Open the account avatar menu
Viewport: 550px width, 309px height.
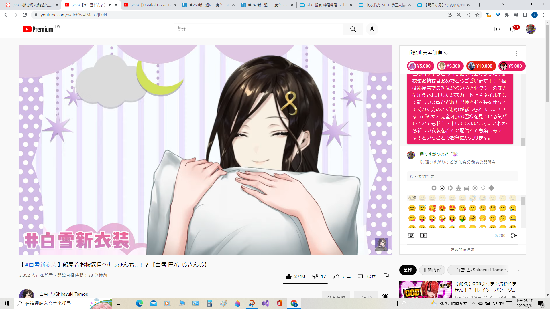[x=531, y=29]
